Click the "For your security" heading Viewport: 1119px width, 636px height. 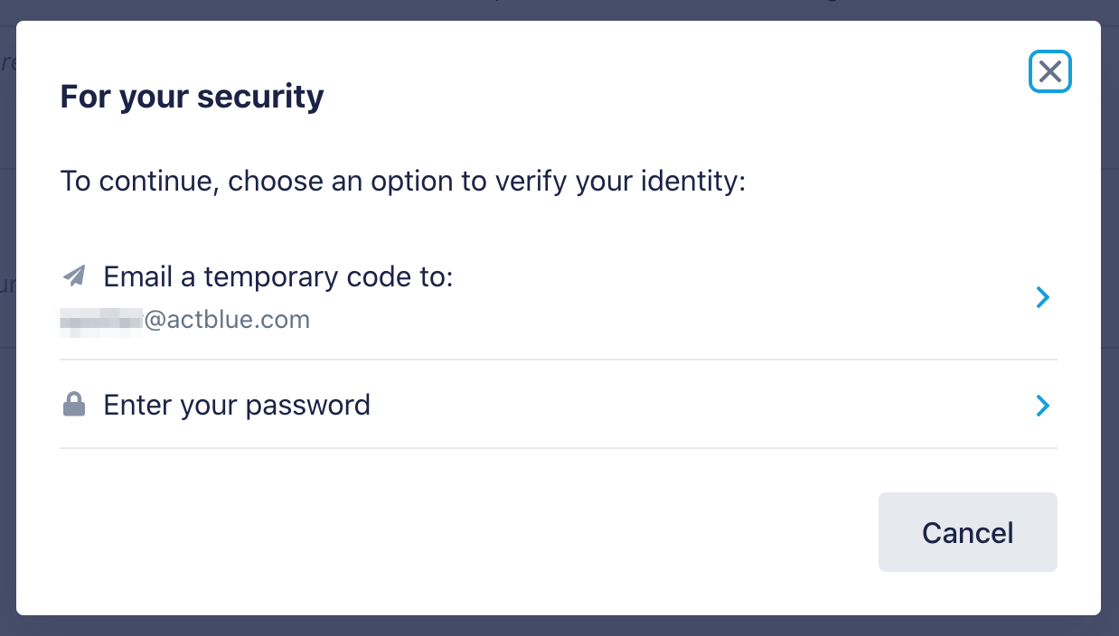192,97
